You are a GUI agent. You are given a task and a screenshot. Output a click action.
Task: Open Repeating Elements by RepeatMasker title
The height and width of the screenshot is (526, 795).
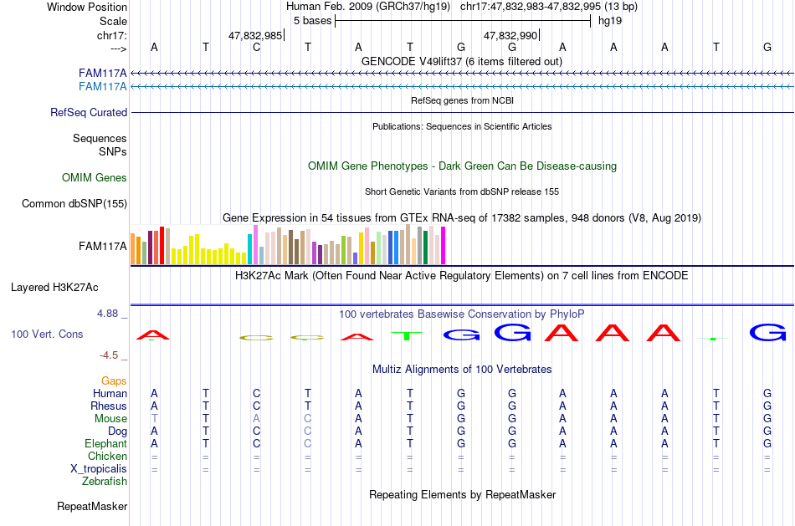click(x=462, y=494)
